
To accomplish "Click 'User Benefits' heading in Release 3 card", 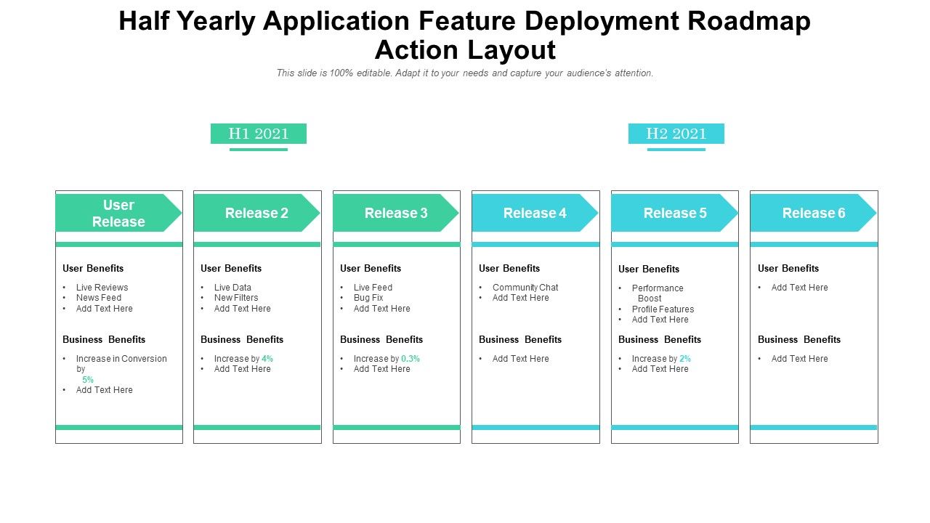I will coord(371,268).
